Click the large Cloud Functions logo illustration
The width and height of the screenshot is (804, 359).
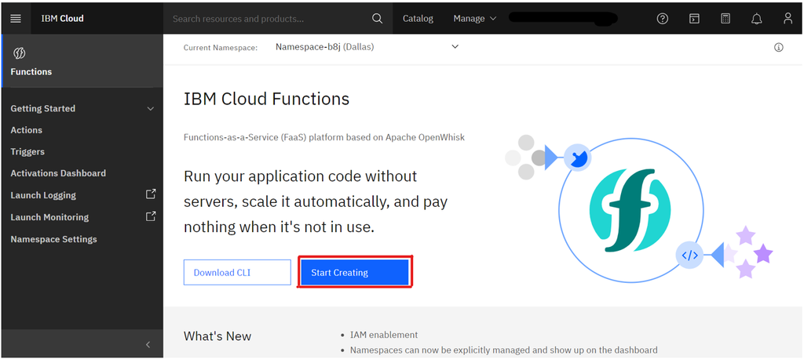(630, 211)
